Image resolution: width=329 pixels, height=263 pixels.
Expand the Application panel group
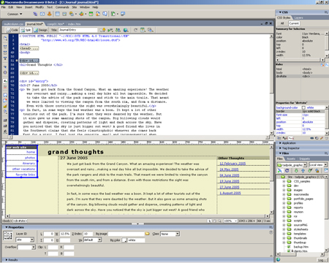pos(289,143)
